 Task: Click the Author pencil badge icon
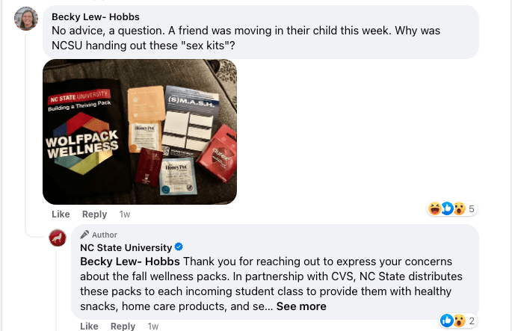click(x=84, y=235)
